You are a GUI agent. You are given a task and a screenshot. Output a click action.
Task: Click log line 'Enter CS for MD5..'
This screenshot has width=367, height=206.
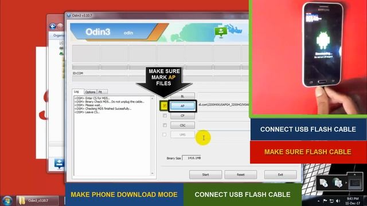click(92, 98)
